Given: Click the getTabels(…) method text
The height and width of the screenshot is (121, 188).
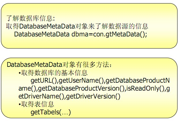Looking at the screenshot, I should pyautogui.click(x=51, y=112).
